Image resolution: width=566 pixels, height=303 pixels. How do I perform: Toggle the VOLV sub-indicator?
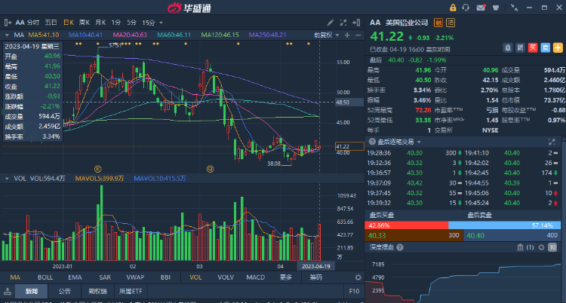[226, 277]
